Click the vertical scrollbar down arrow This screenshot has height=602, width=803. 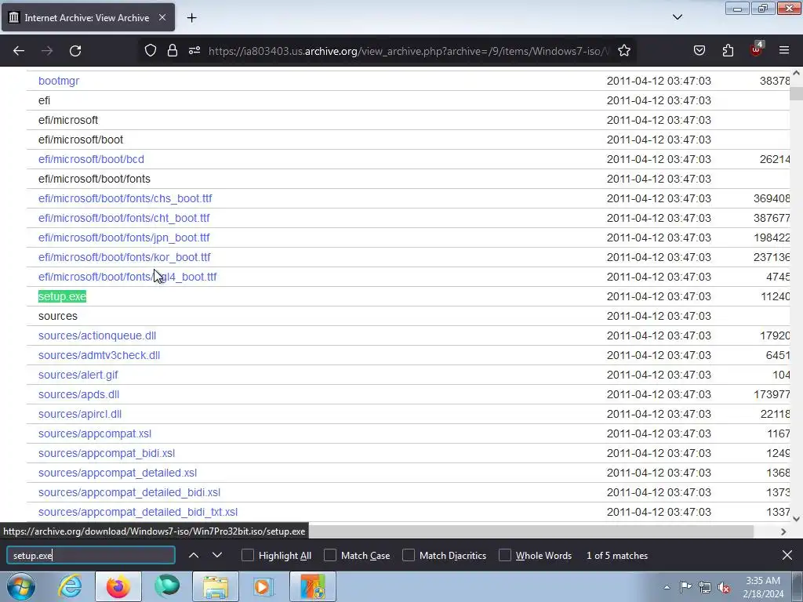[797, 519]
